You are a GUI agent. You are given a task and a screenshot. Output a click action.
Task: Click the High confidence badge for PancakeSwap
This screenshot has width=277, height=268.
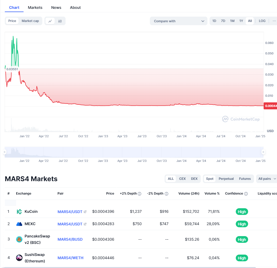point(242,240)
